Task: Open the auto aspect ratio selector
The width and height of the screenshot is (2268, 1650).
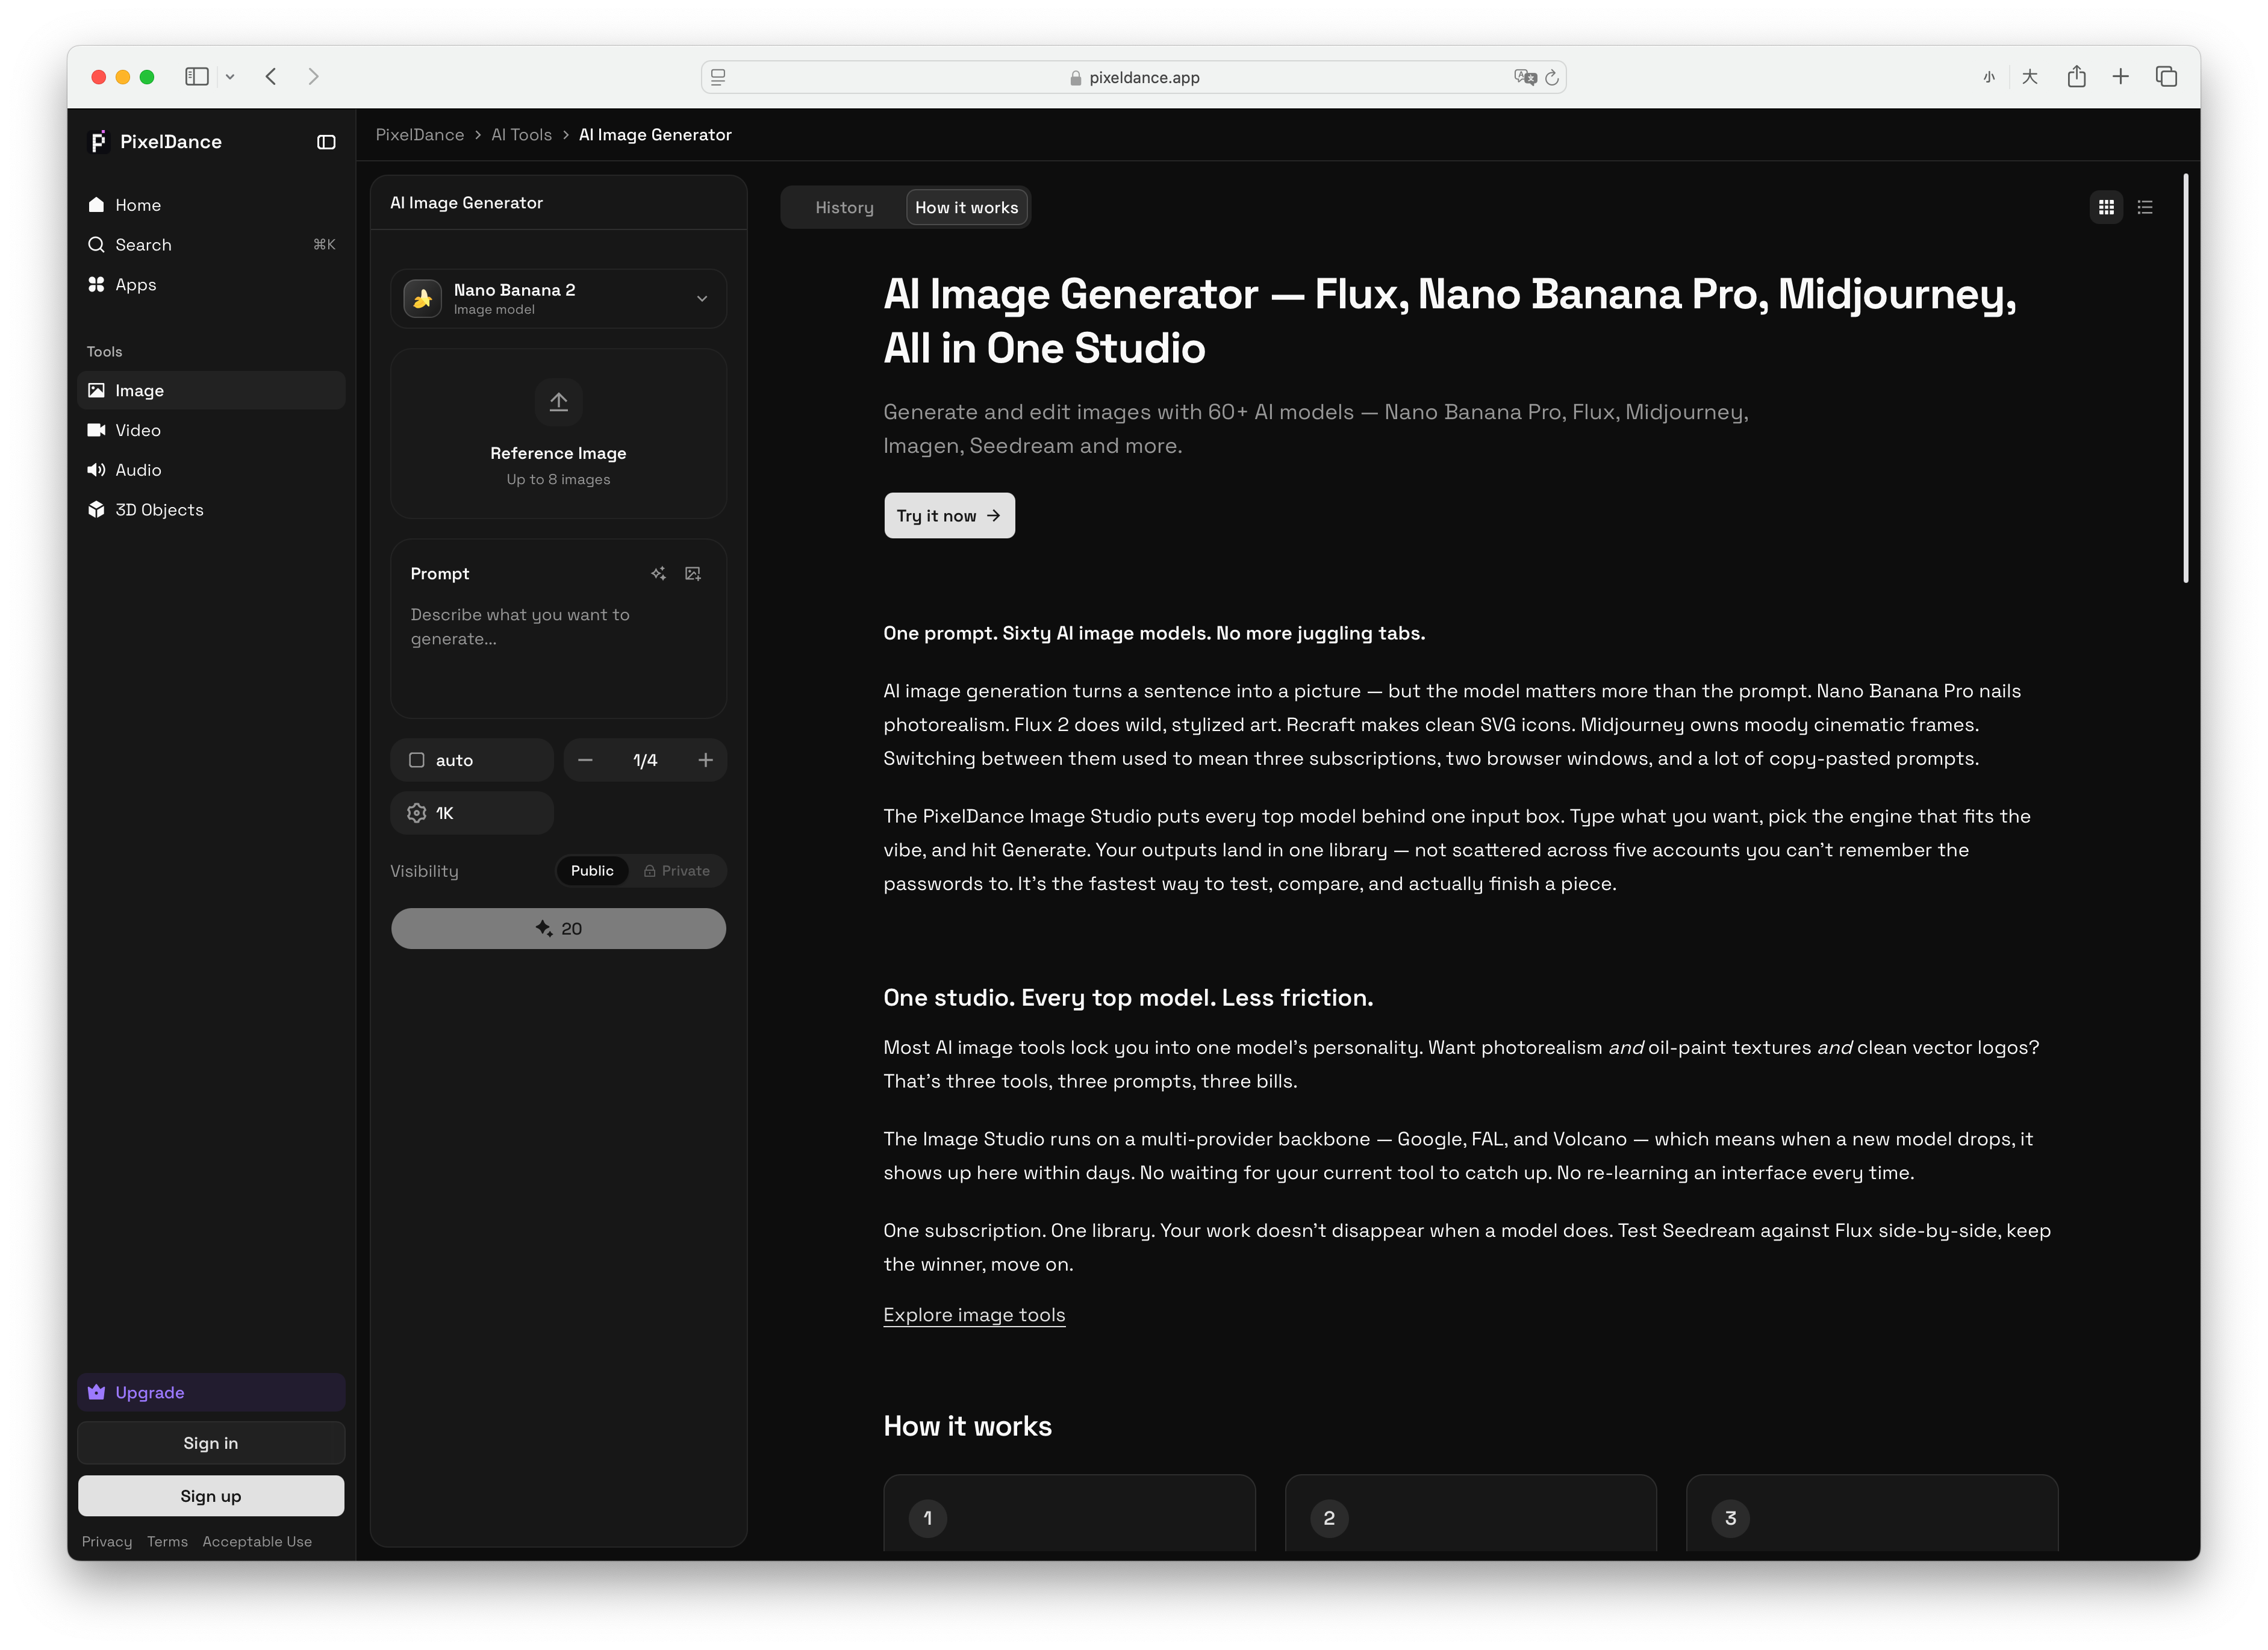Action: [x=472, y=760]
